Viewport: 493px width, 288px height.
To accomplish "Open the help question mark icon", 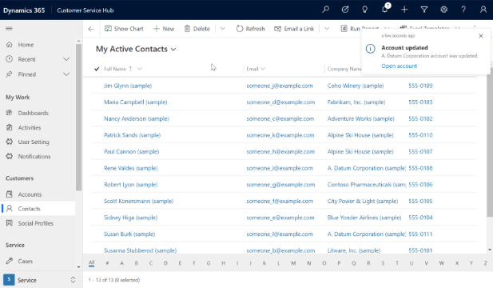I will [463, 10].
